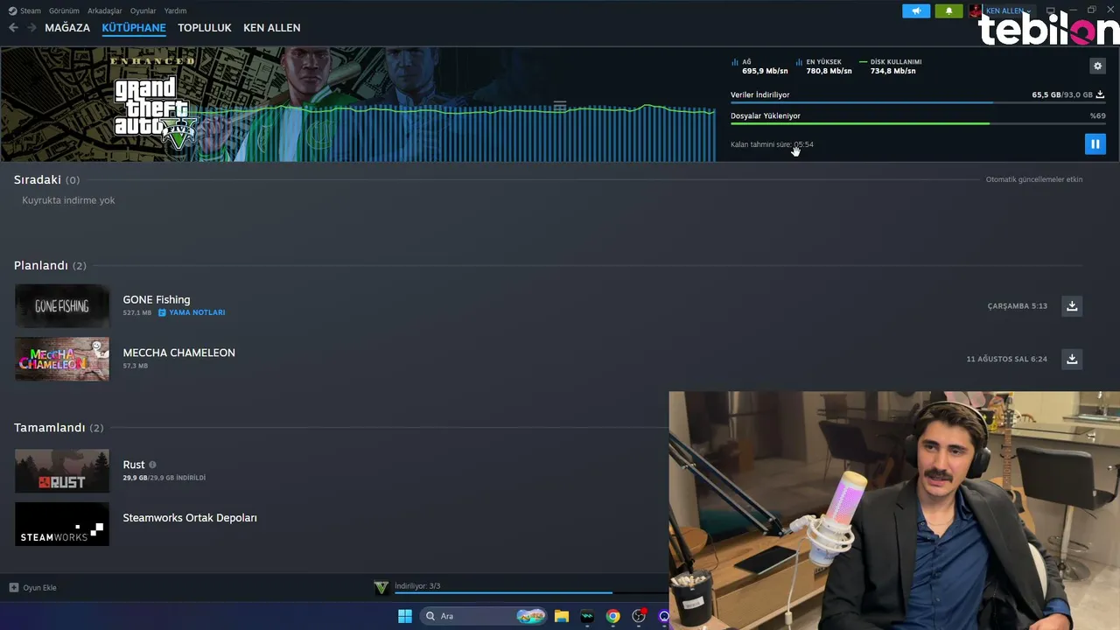Screen dimensions: 1120x630
Task: Click the 'Planlandı' section heading
Action: click(x=41, y=265)
